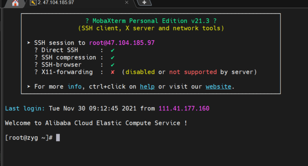Open the Home tab house icon
The height and width of the screenshot is (166, 308).
click(x=15, y=3)
